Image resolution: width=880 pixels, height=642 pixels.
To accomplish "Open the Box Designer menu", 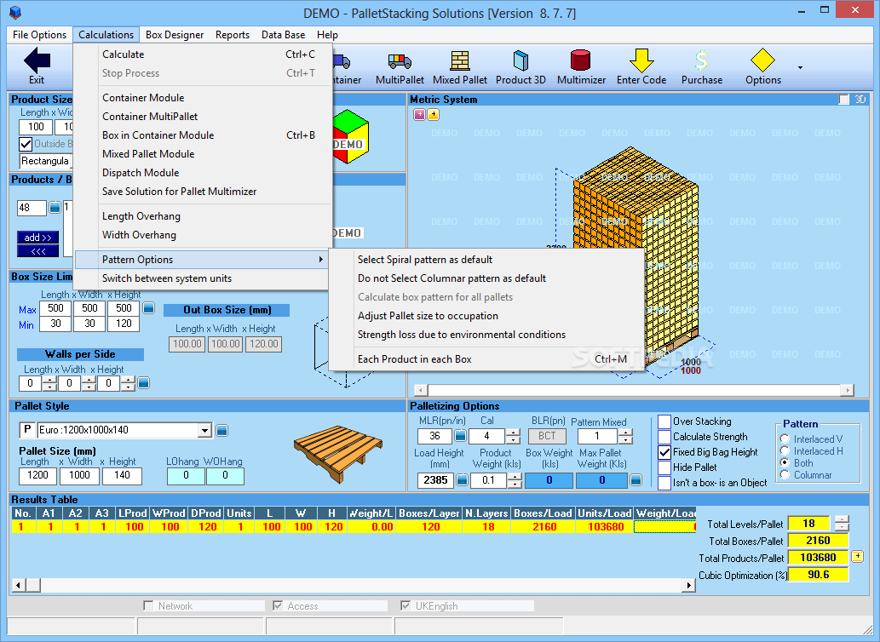I will 175,35.
